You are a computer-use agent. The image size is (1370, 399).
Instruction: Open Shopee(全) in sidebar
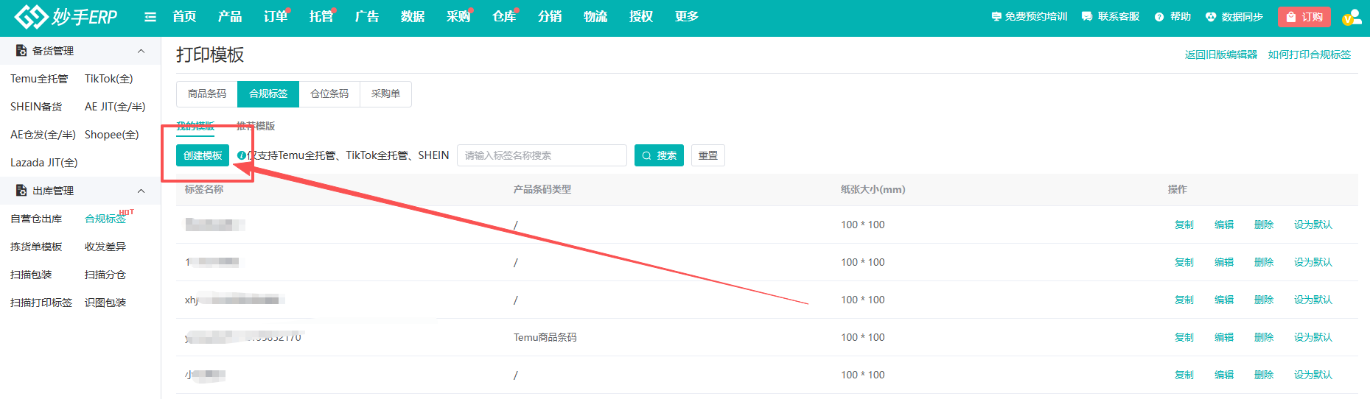coord(112,135)
